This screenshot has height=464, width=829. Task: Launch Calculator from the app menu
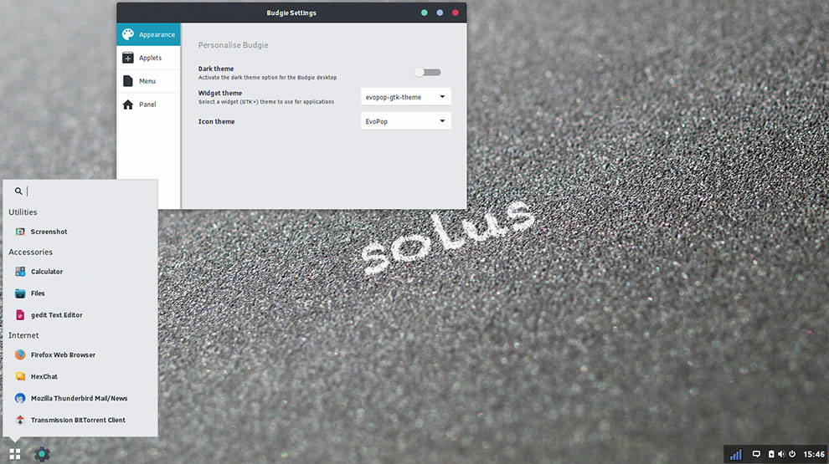80,272
